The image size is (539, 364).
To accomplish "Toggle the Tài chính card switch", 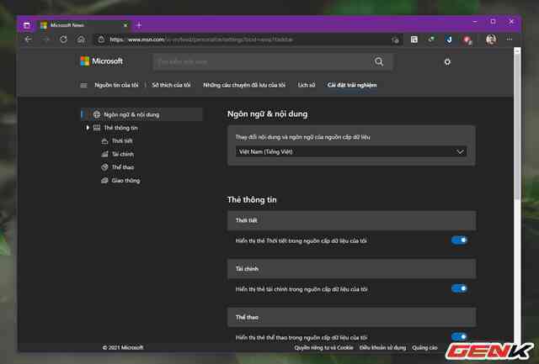I will [459, 288].
